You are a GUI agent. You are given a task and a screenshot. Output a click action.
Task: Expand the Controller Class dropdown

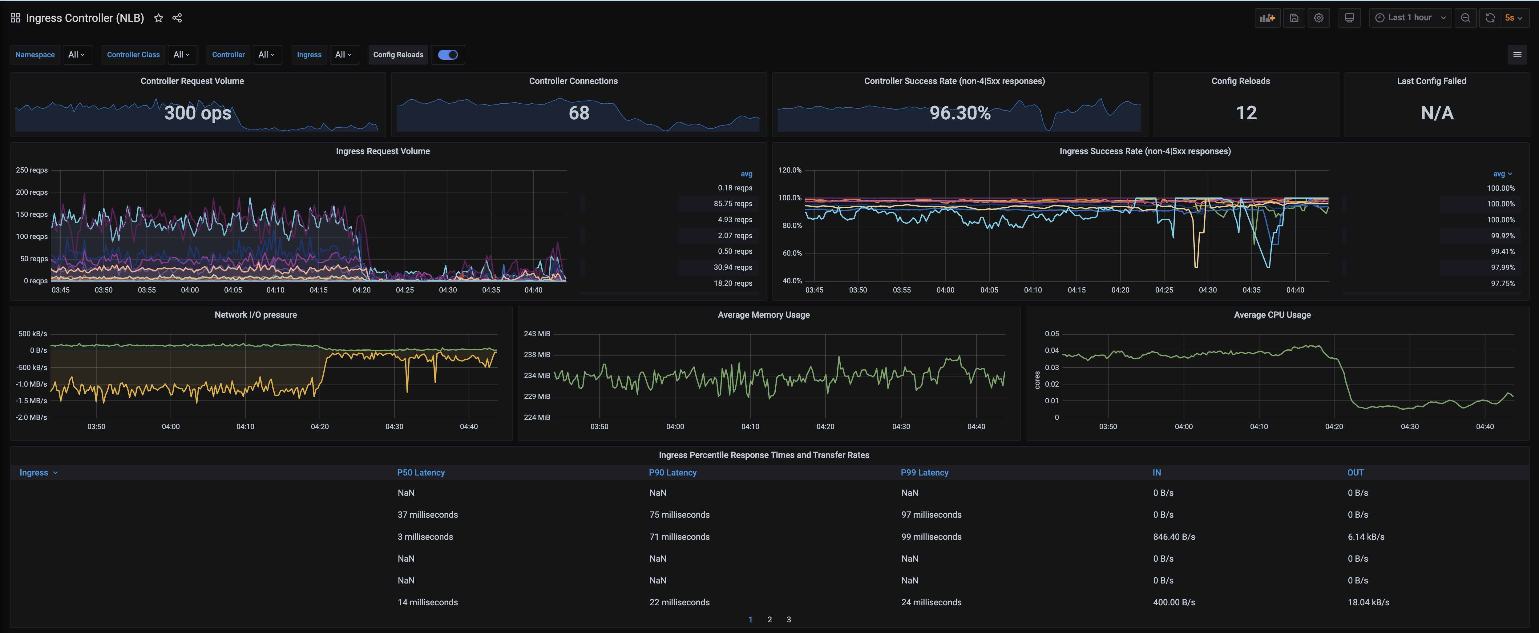(182, 55)
